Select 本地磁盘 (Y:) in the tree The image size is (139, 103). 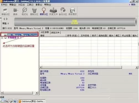point(14,38)
